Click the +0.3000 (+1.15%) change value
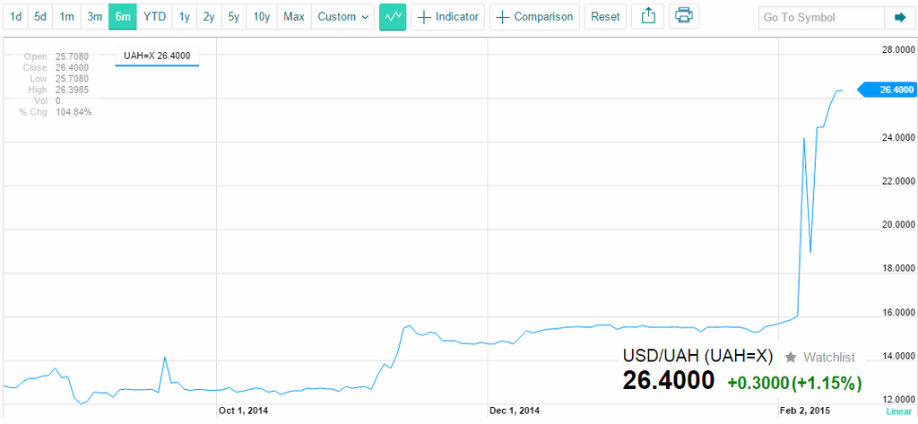The height and width of the screenshot is (424, 918). pyautogui.click(x=794, y=384)
